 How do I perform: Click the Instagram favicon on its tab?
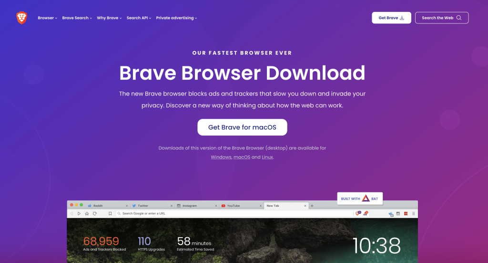coord(179,206)
